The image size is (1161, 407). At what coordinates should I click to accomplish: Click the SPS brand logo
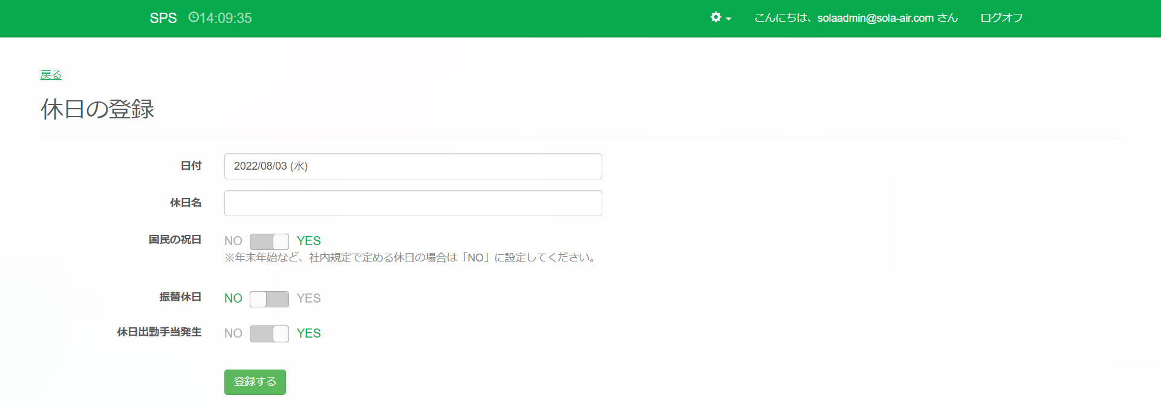coord(163,18)
